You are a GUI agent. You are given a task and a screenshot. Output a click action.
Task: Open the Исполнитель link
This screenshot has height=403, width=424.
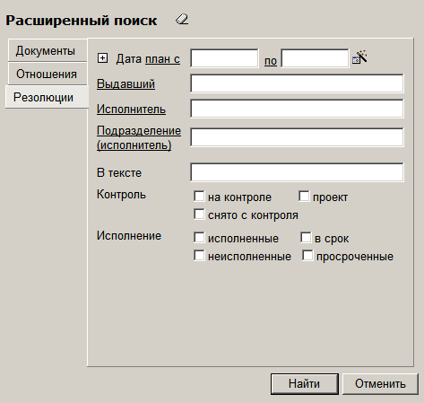131,110
